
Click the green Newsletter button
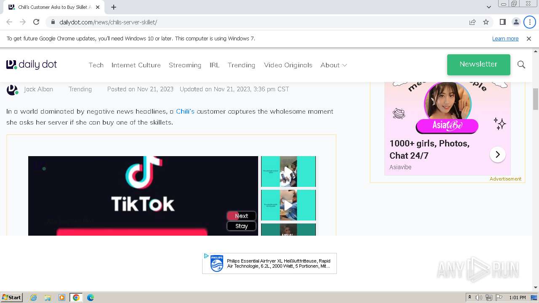[x=478, y=64]
